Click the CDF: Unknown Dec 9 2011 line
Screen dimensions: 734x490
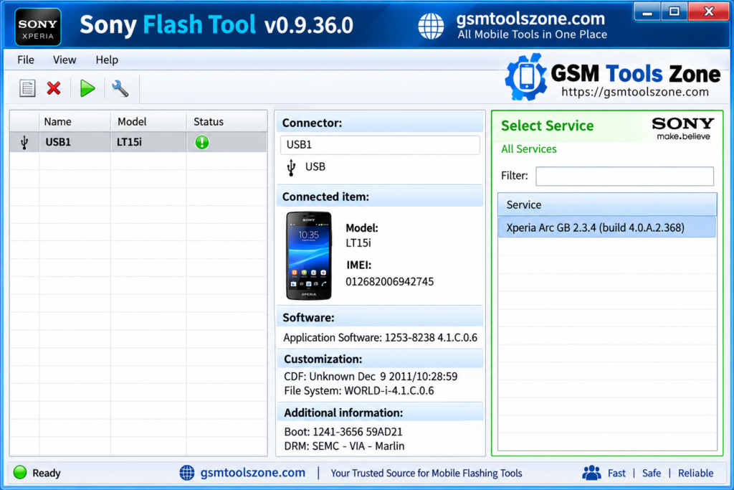(371, 377)
